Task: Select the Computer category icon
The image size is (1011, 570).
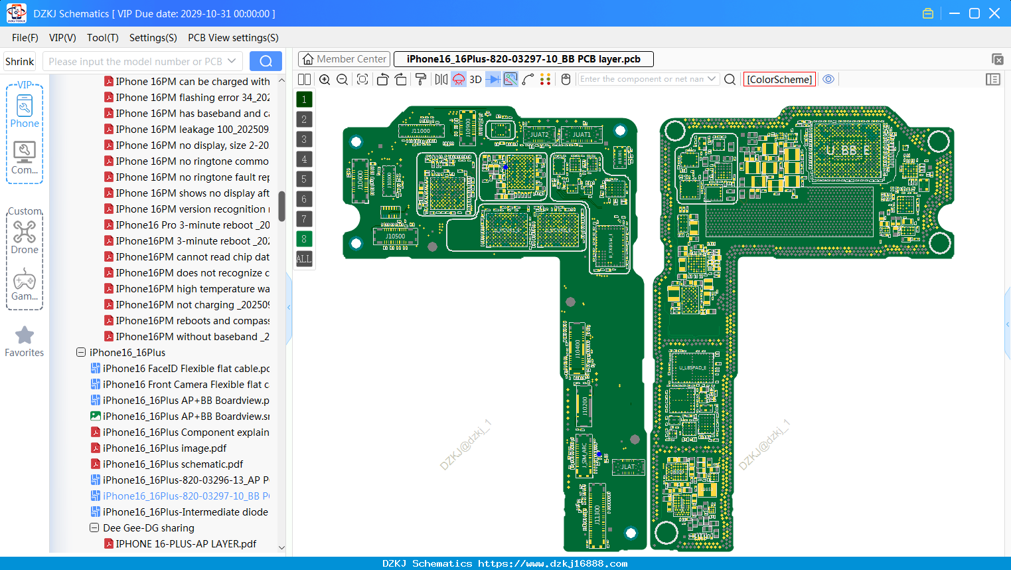Action: click(25, 158)
